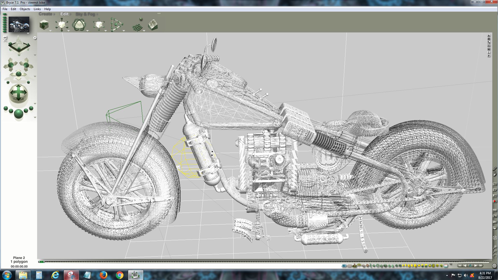This screenshot has width=498, height=280.
Task: Select the sky gradient selection icon
Action: (446, 266)
